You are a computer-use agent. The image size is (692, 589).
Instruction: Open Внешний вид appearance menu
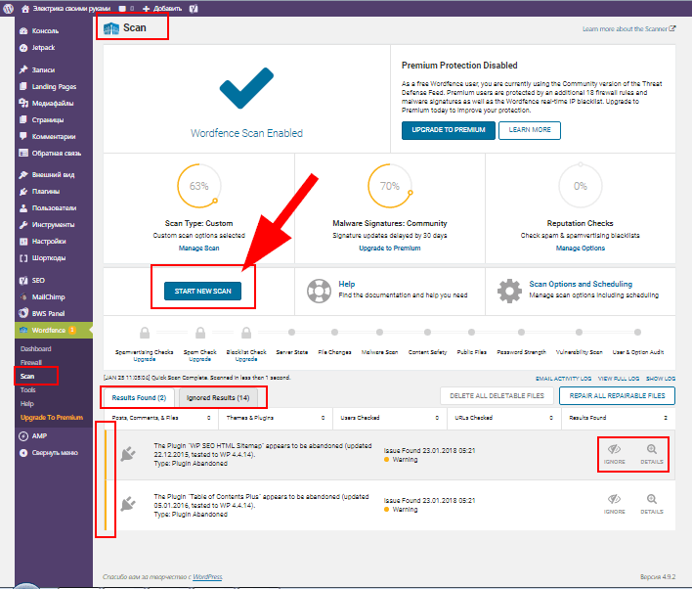coord(54,175)
